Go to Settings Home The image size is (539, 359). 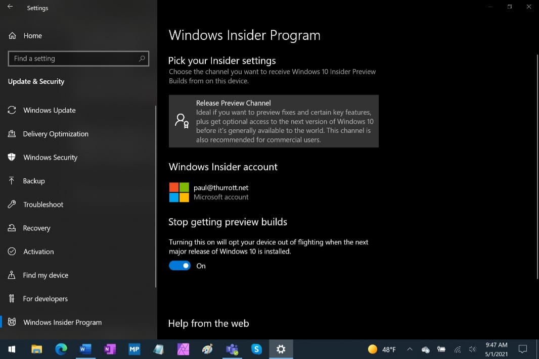coord(32,36)
